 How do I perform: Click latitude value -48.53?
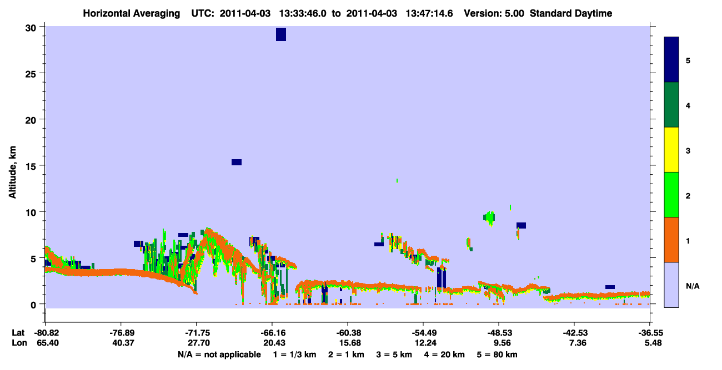tap(499, 333)
